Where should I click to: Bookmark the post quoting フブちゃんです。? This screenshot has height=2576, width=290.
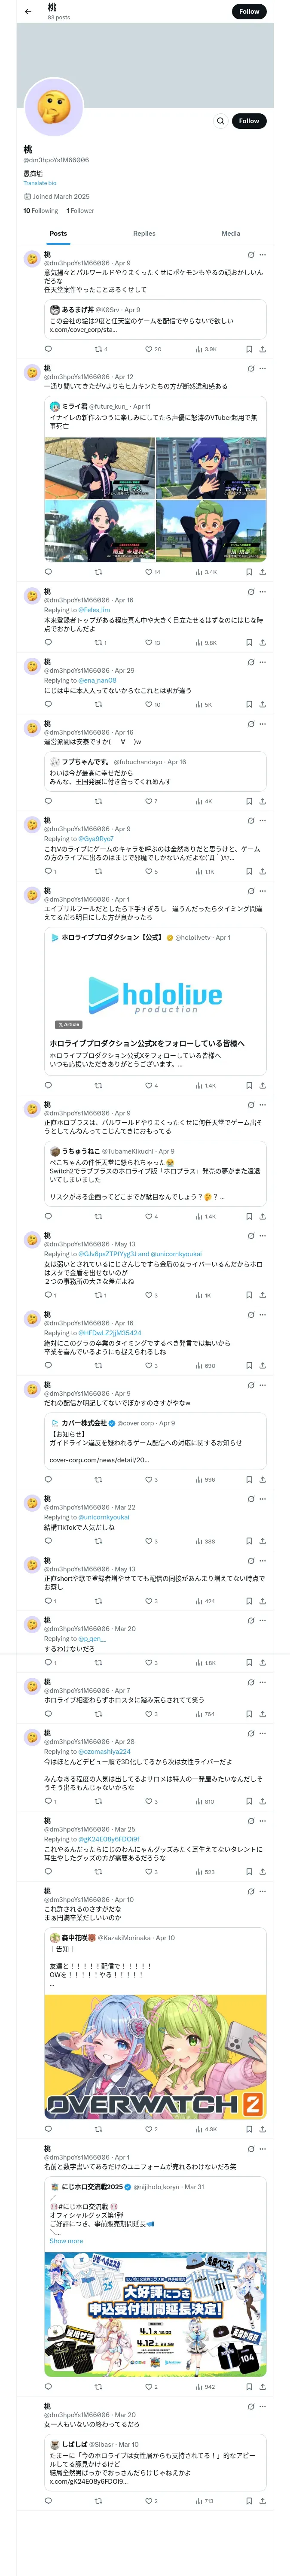tap(248, 801)
